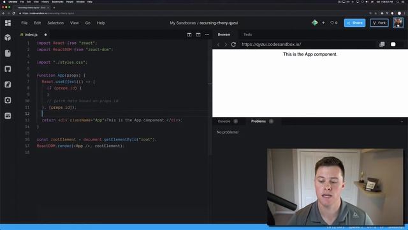Open the Go menu
Screen dimensions: 408x230
[88, 23]
